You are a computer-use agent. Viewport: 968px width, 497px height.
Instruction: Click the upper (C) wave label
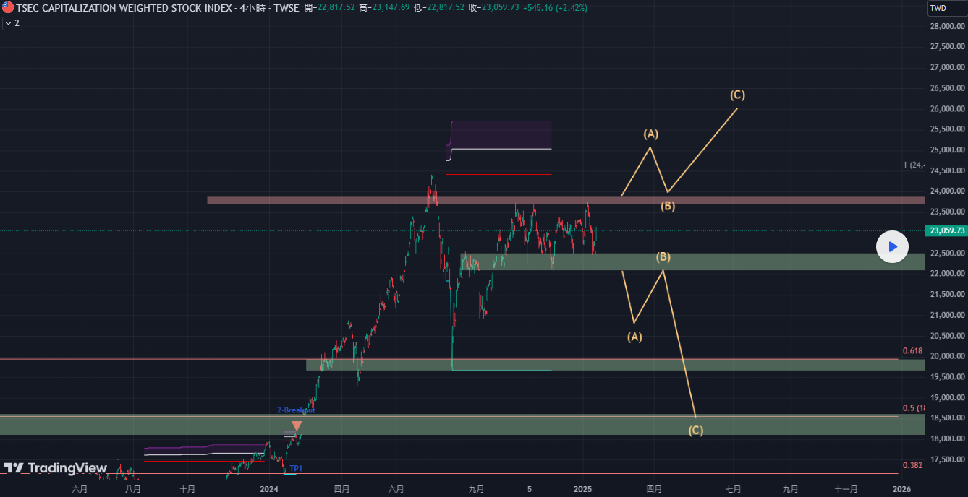tap(737, 95)
